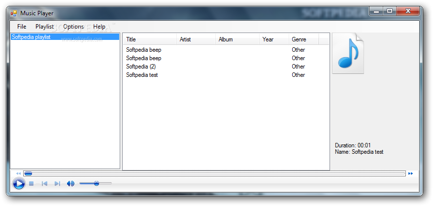Click the fast-forward double-arrow icon
Image resolution: width=433 pixels, height=206 pixels.
(411, 173)
